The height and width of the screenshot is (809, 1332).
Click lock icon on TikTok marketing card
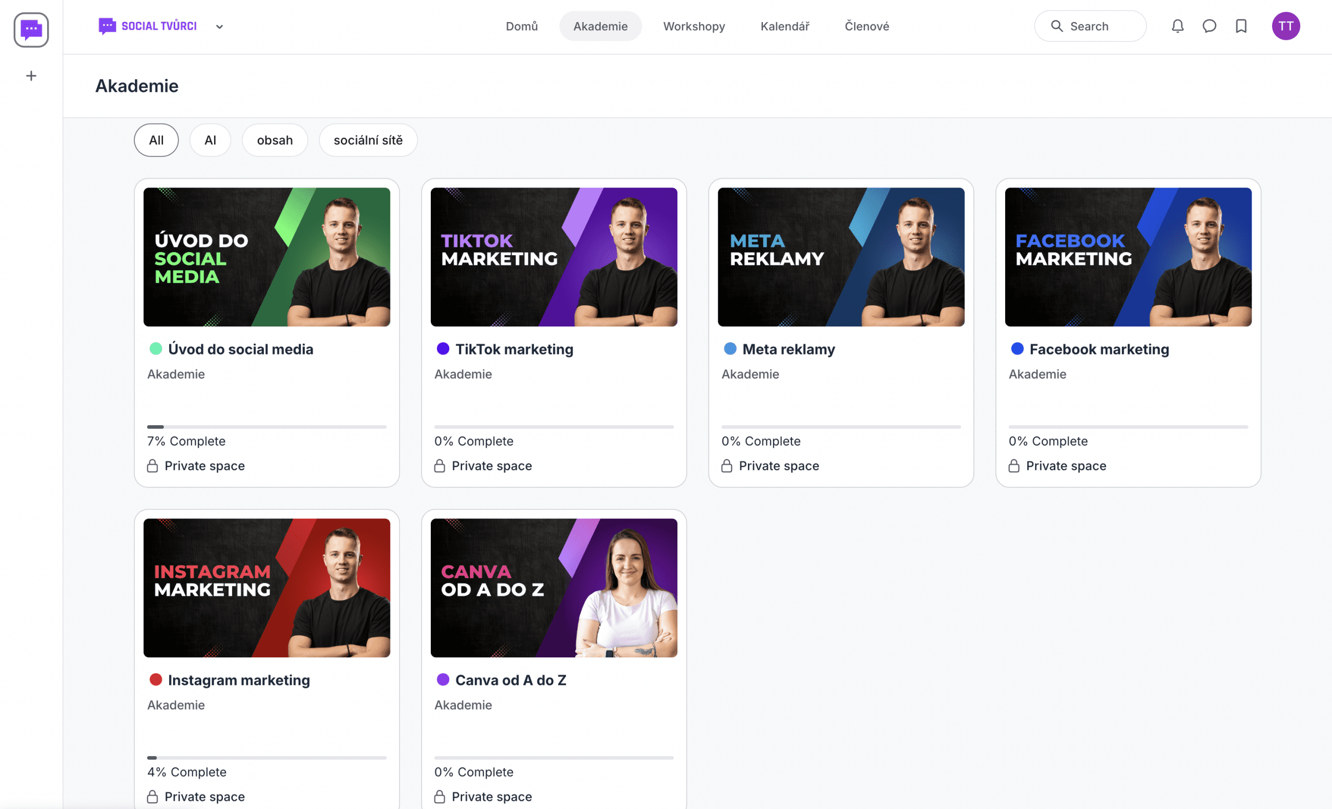coord(440,466)
